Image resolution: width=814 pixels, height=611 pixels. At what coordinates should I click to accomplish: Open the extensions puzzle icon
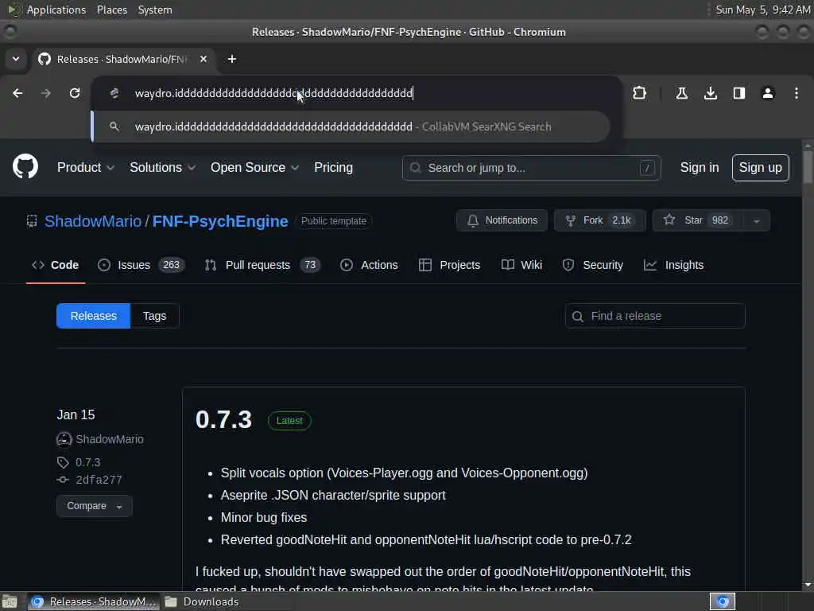coord(640,93)
